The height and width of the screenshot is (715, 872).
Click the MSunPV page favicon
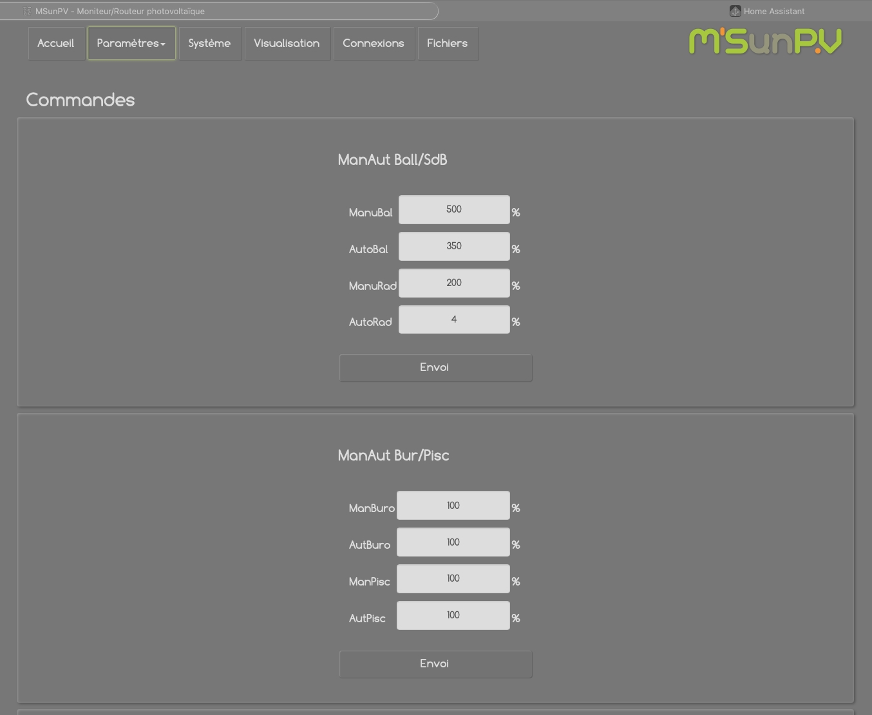click(x=27, y=11)
